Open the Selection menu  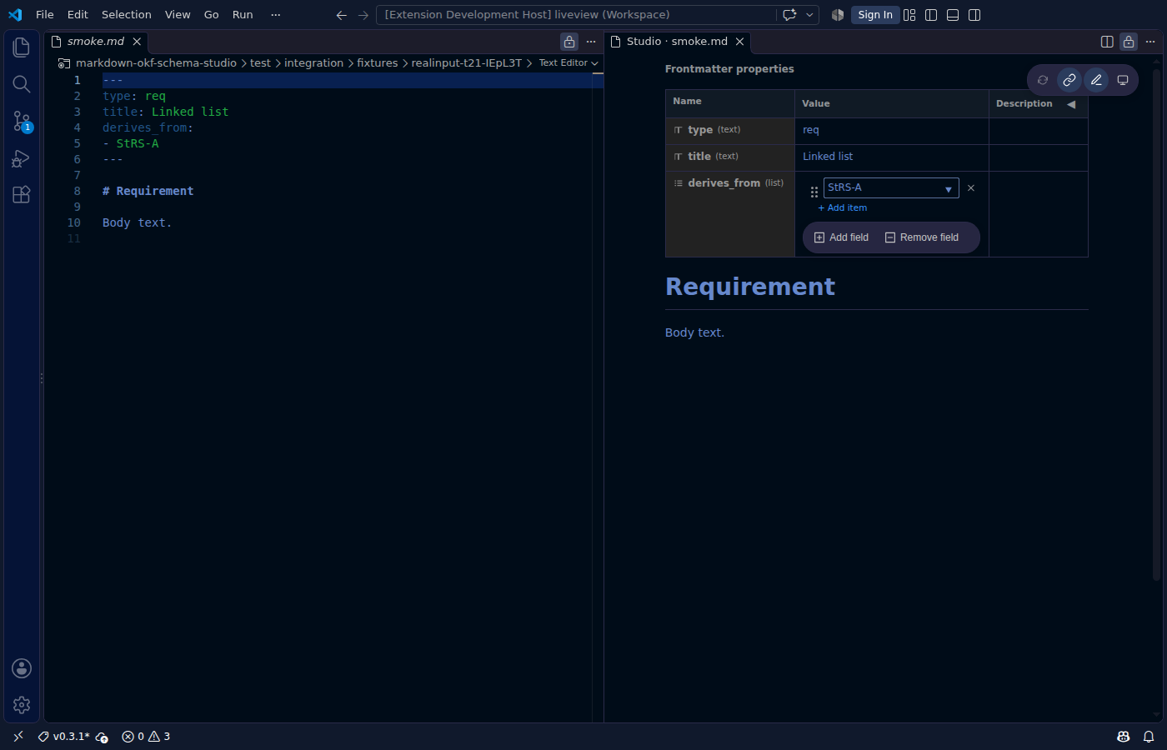point(127,15)
